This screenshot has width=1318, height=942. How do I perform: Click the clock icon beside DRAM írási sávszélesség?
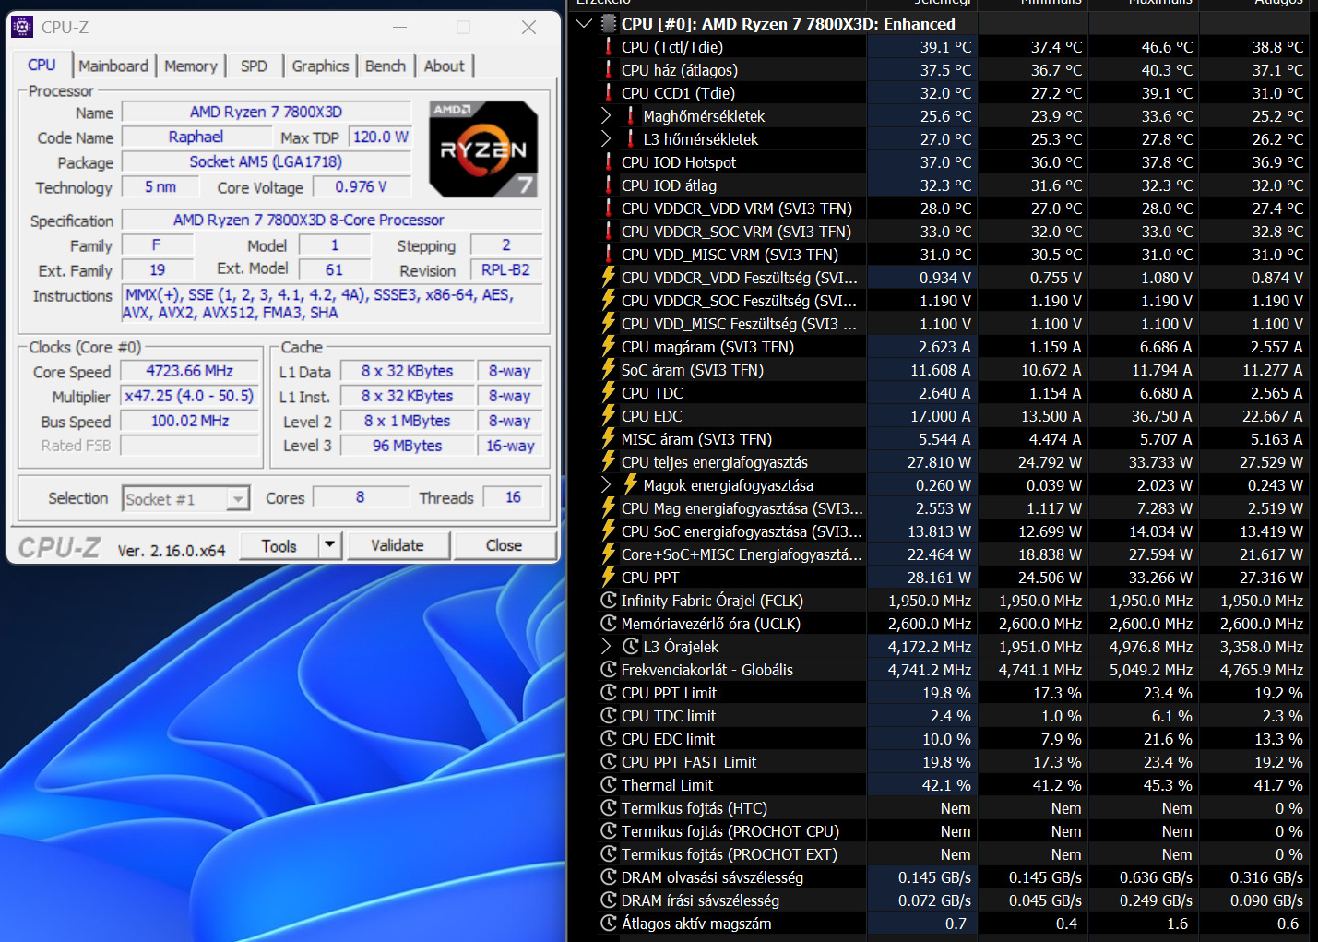pos(609,900)
